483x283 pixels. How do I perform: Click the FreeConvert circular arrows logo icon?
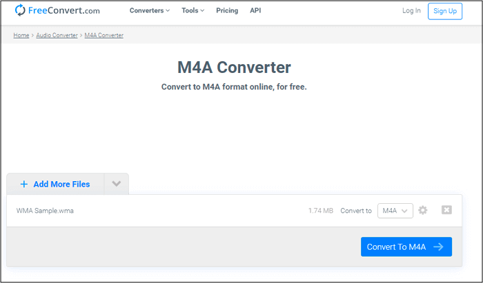20,10
